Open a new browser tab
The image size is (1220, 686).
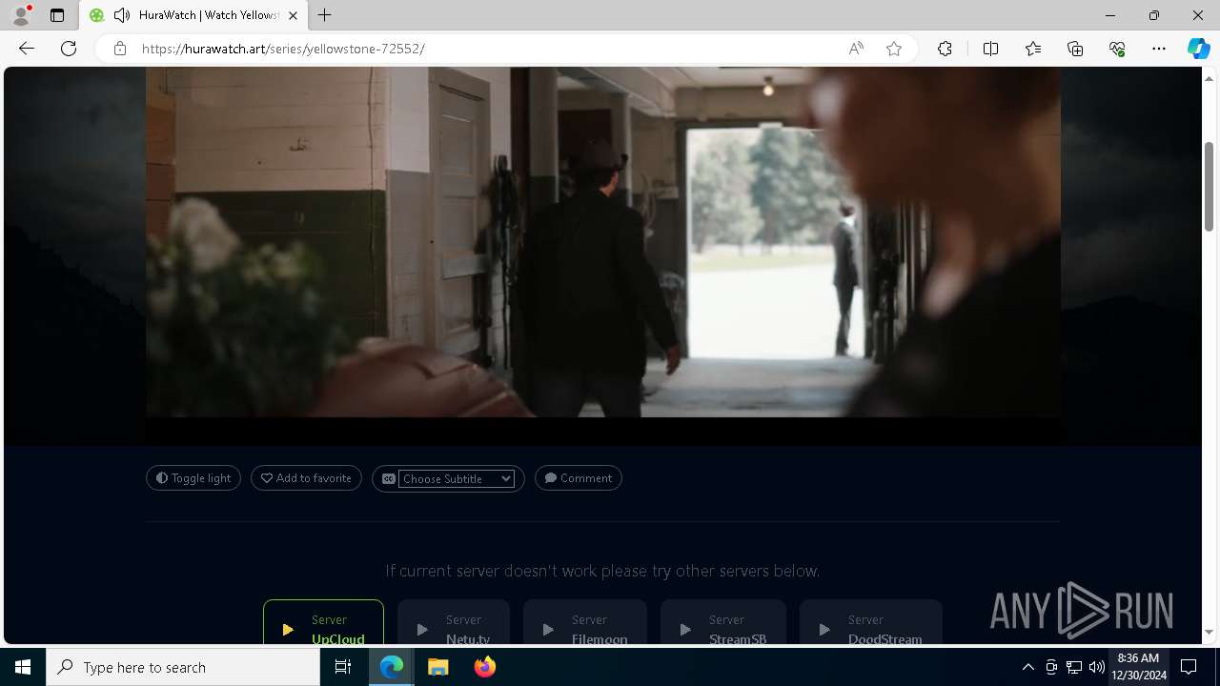[x=325, y=15]
